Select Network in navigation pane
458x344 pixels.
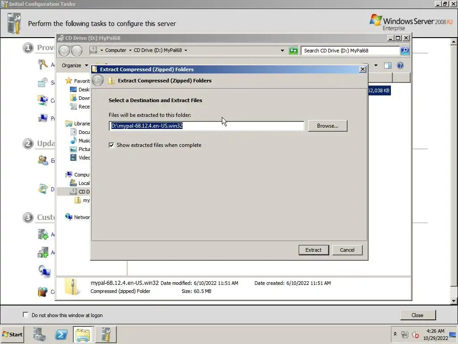click(x=78, y=217)
